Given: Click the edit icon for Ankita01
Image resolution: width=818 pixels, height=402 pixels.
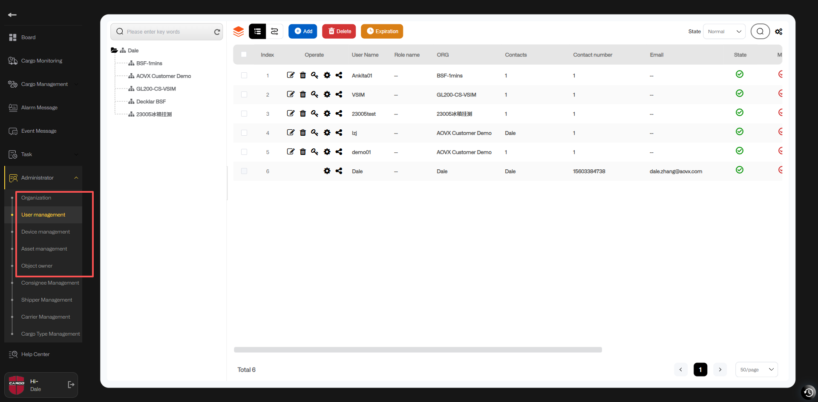Looking at the screenshot, I should 291,75.
